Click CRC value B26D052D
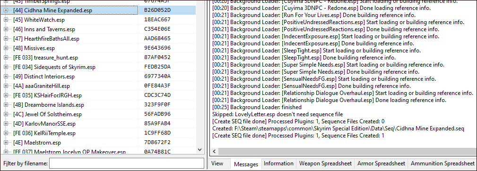The image size is (477, 171). (x=157, y=10)
